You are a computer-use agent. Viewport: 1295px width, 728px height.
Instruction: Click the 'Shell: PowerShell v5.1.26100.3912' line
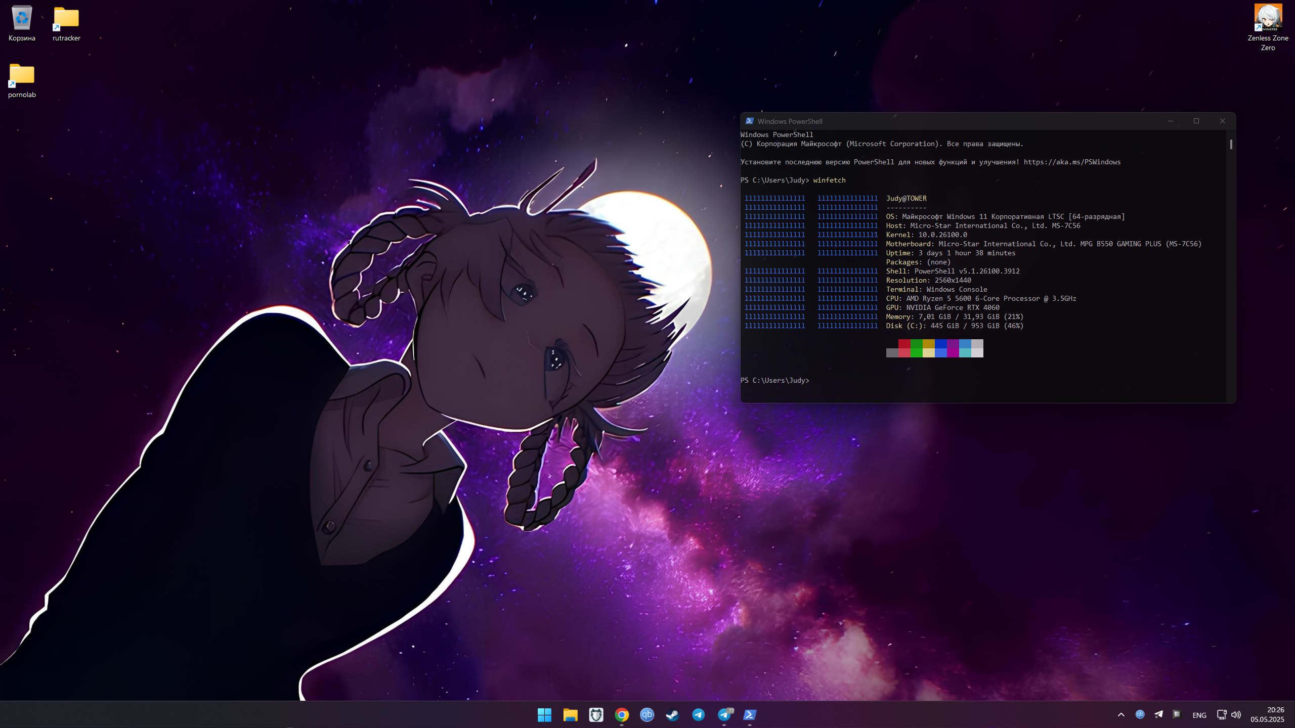point(953,271)
